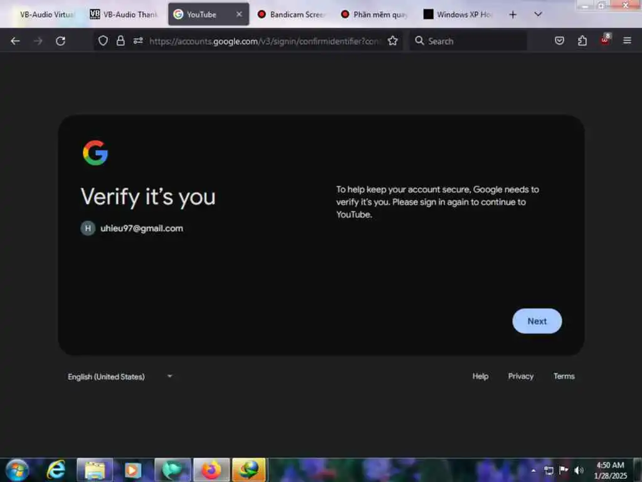Open the Terms link
The height and width of the screenshot is (482, 642).
pos(564,377)
